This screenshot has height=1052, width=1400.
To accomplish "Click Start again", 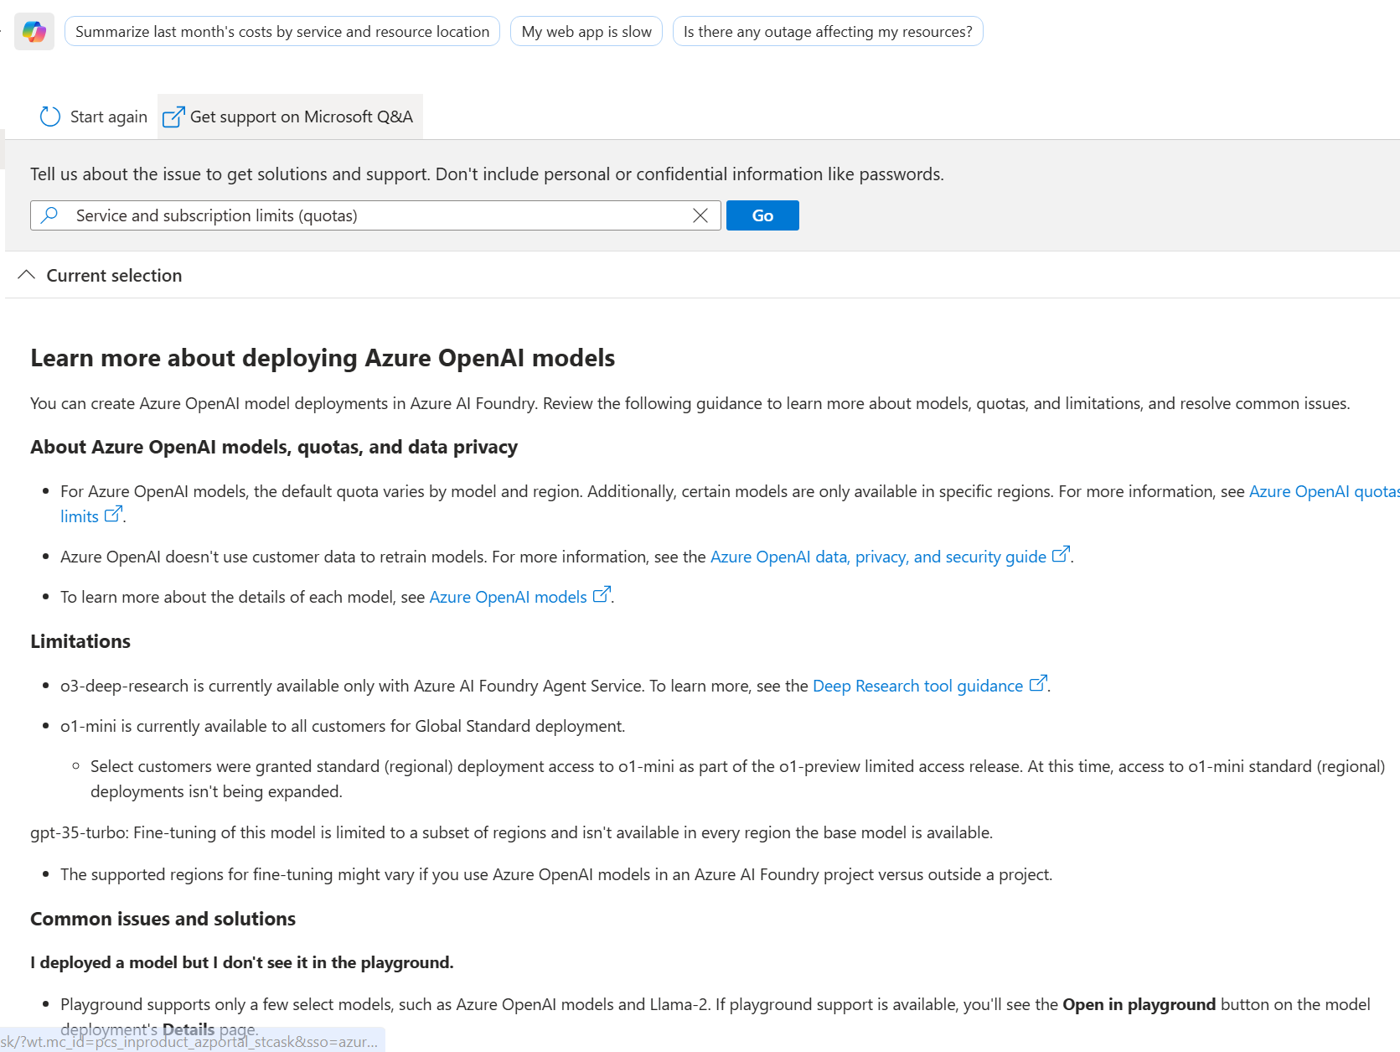I will [94, 117].
